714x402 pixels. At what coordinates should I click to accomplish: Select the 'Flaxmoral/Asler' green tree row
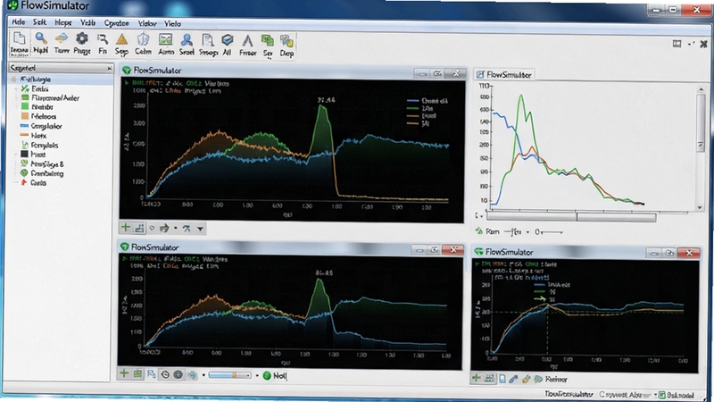[50, 97]
